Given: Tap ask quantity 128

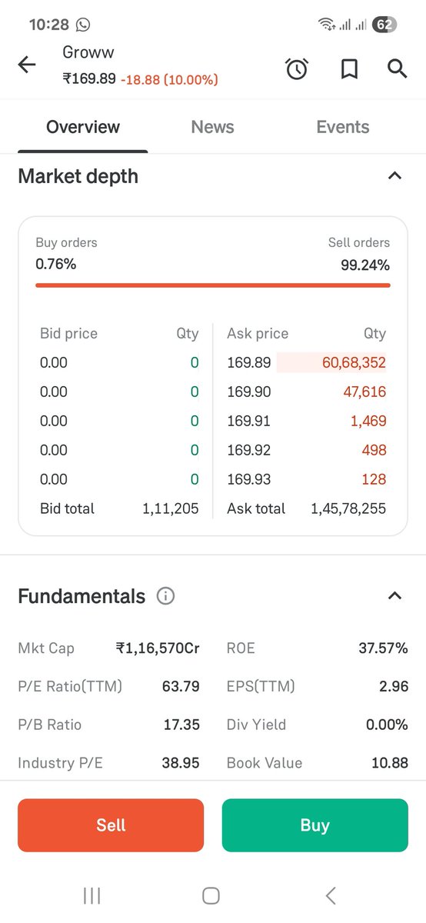Looking at the screenshot, I should click(374, 479).
